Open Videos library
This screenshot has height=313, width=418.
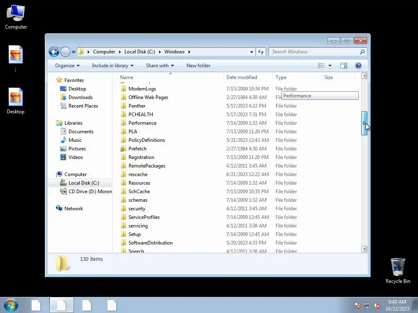[x=76, y=157]
